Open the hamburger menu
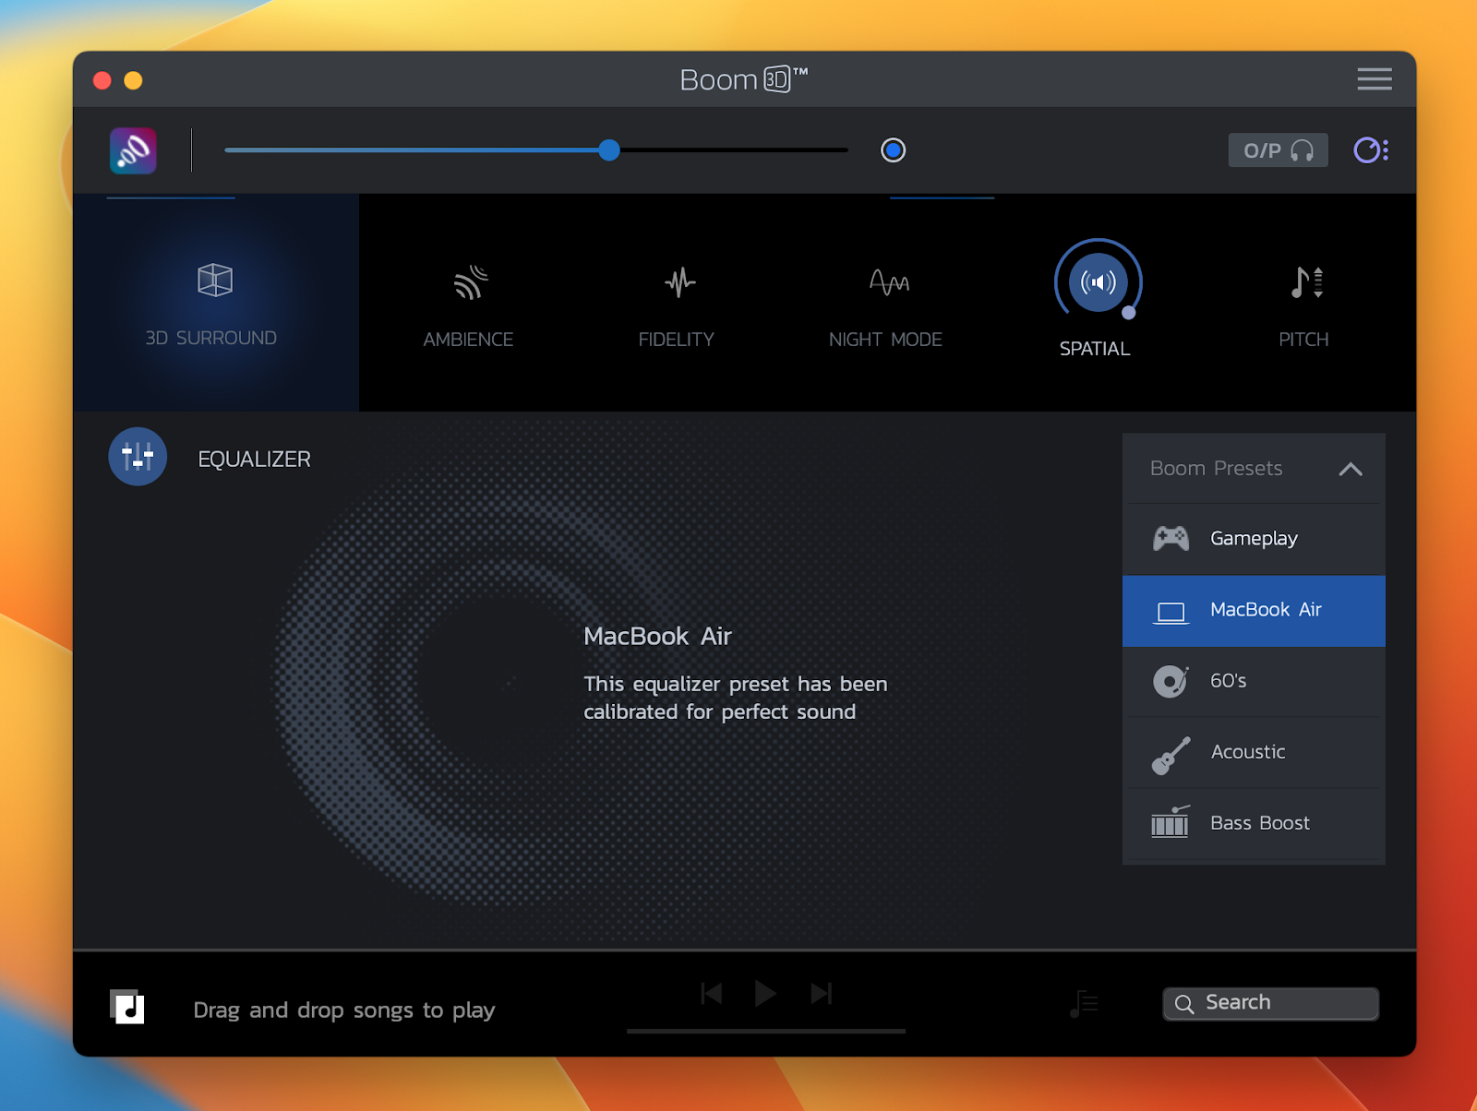Image resolution: width=1477 pixels, height=1111 pixels. click(1374, 79)
